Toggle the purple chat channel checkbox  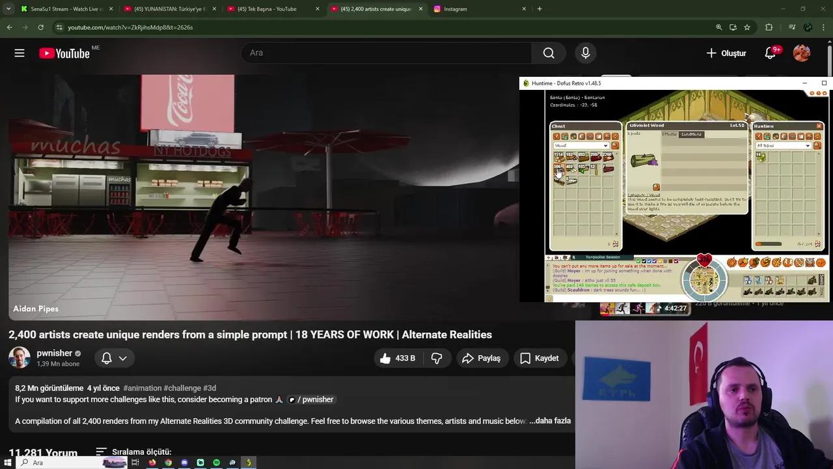coord(655,261)
